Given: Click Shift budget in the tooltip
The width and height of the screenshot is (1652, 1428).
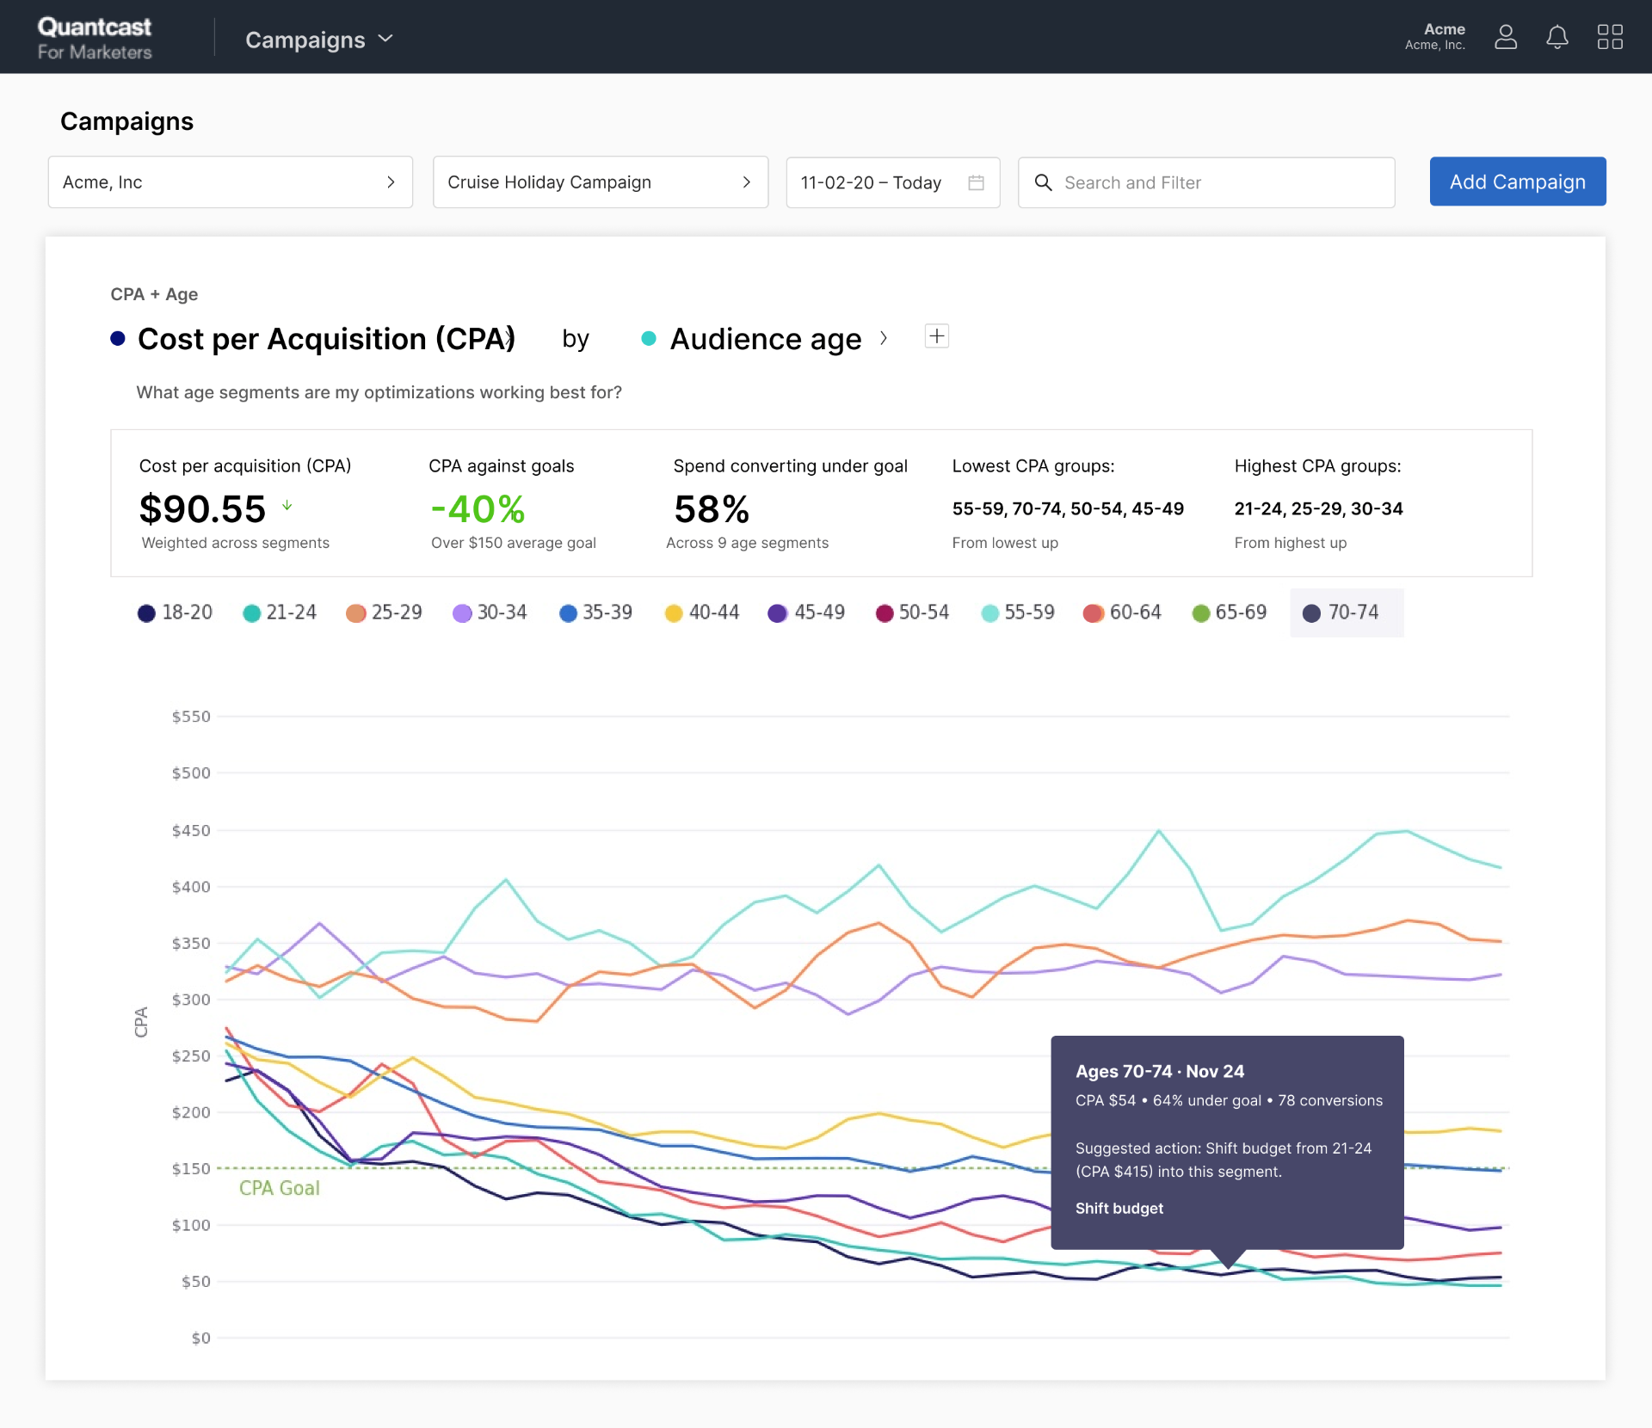Looking at the screenshot, I should (x=1119, y=1208).
